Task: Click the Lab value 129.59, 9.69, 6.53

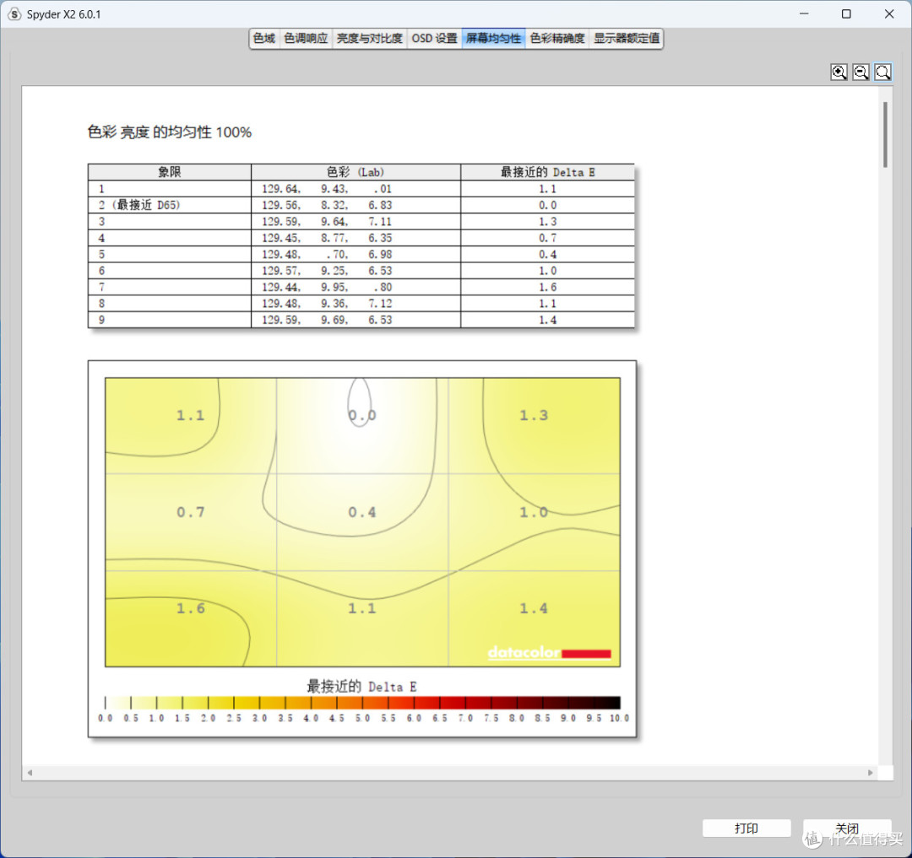Action: (326, 320)
